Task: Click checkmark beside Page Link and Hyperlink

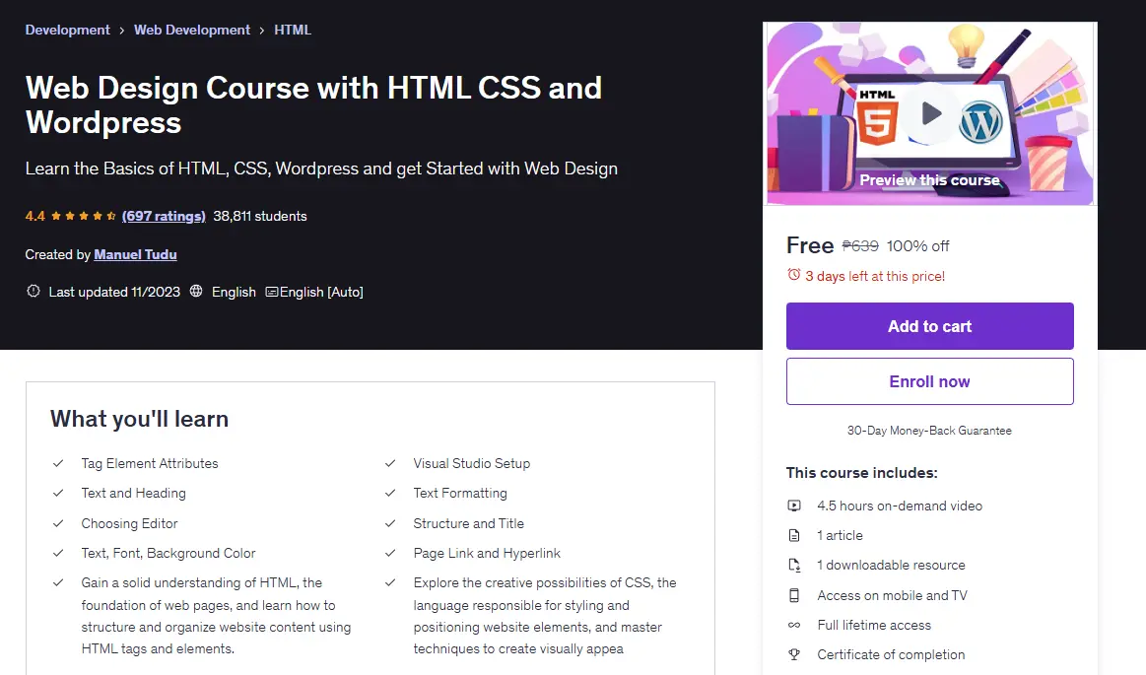Action: (390, 553)
